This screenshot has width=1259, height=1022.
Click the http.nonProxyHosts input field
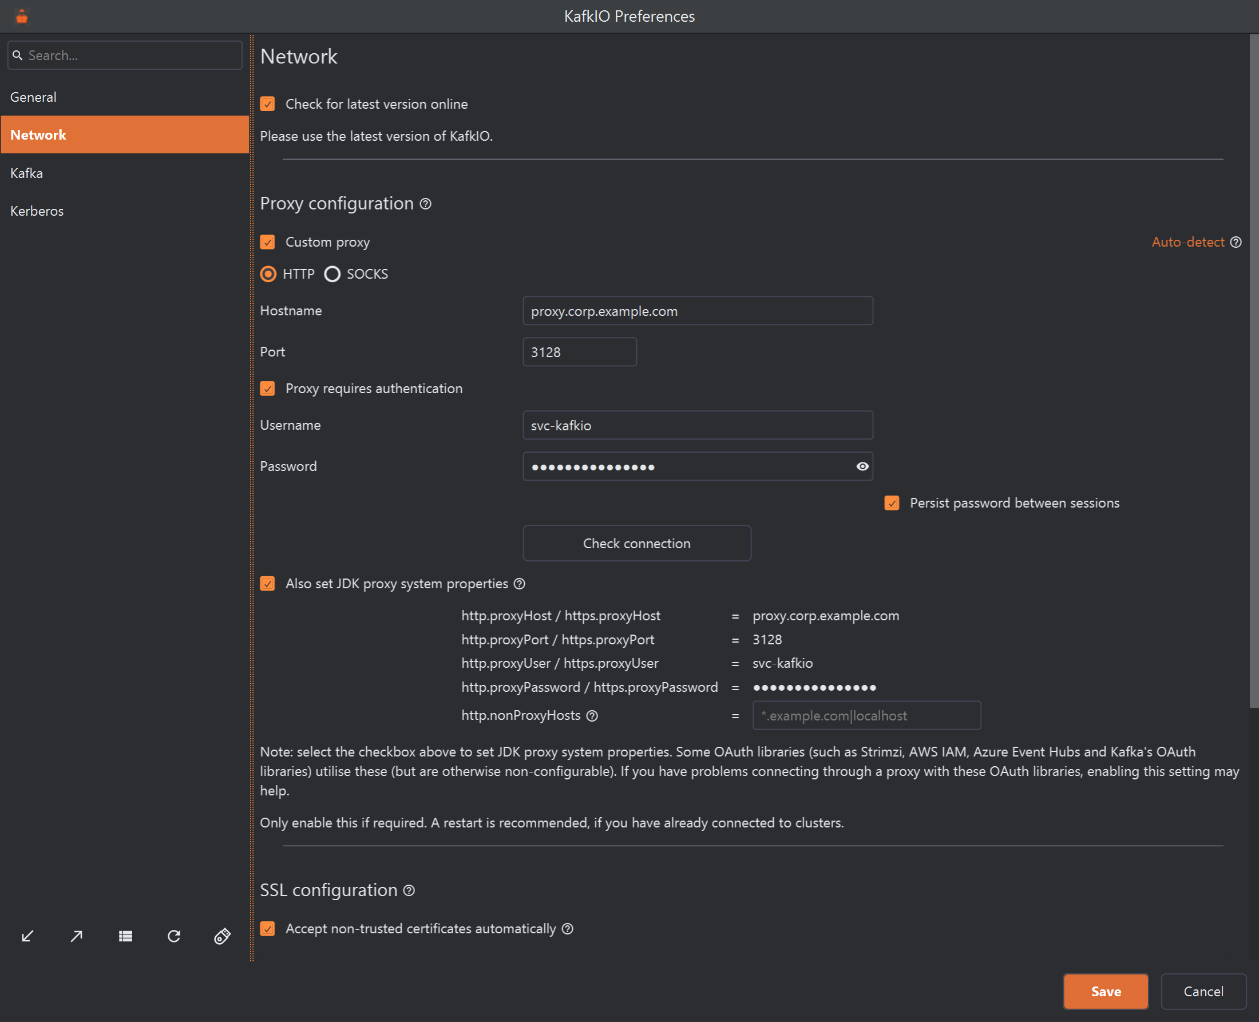pos(866,715)
